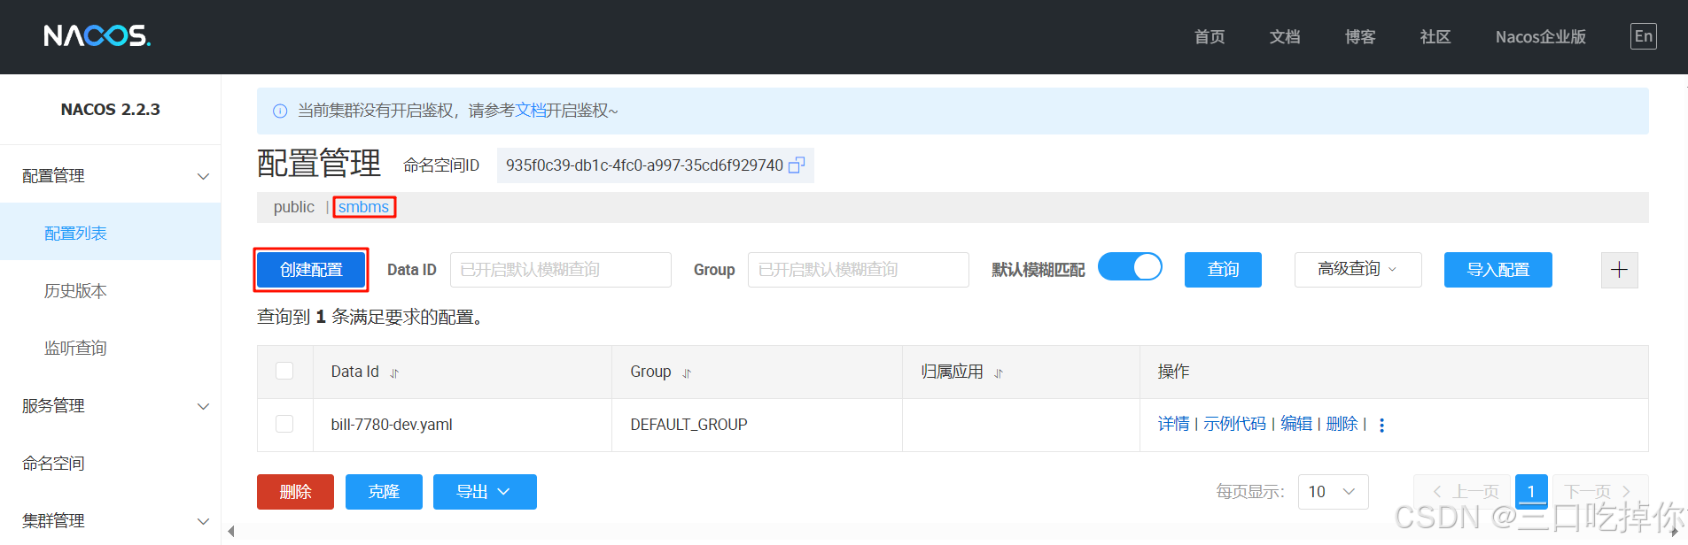Image resolution: width=1688 pixels, height=545 pixels.
Task: Switch to the public namespace tab
Action: point(294,207)
